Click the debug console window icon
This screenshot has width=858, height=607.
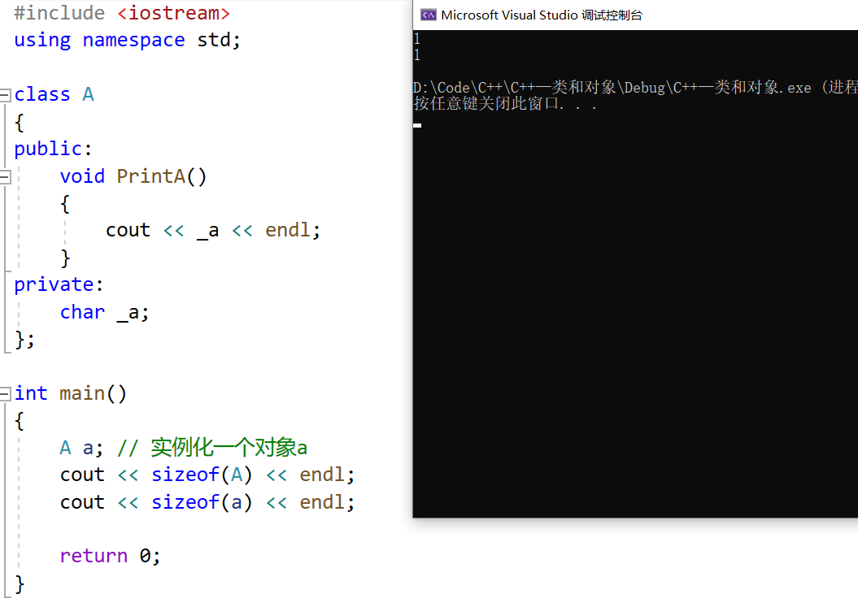(429, 15)
